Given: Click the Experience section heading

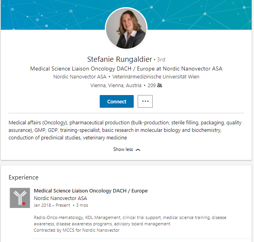Looking at the screenshot, I should (x=23, y=177).
